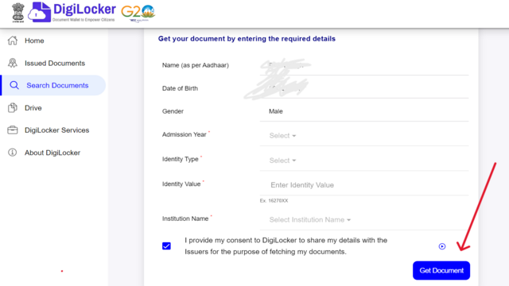Click the DigiLocker cloud logo
509x286 pixels.
click(x=40, y=13)
